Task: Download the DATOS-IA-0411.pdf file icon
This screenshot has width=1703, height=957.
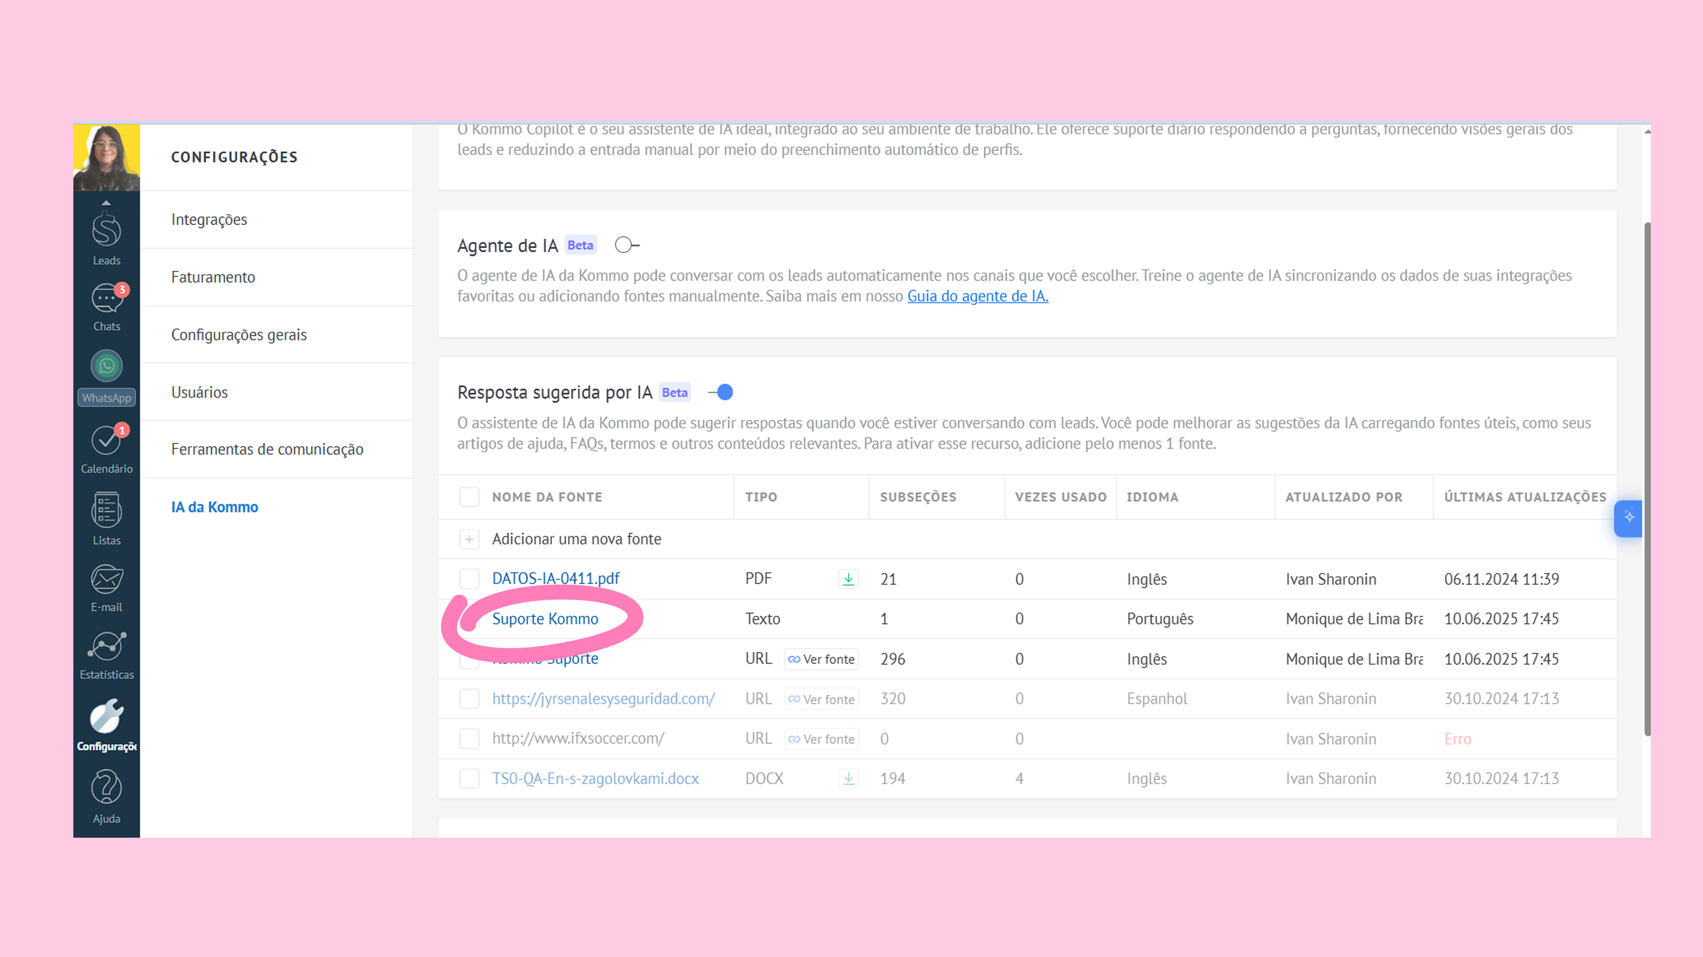Action: (848, 579)
